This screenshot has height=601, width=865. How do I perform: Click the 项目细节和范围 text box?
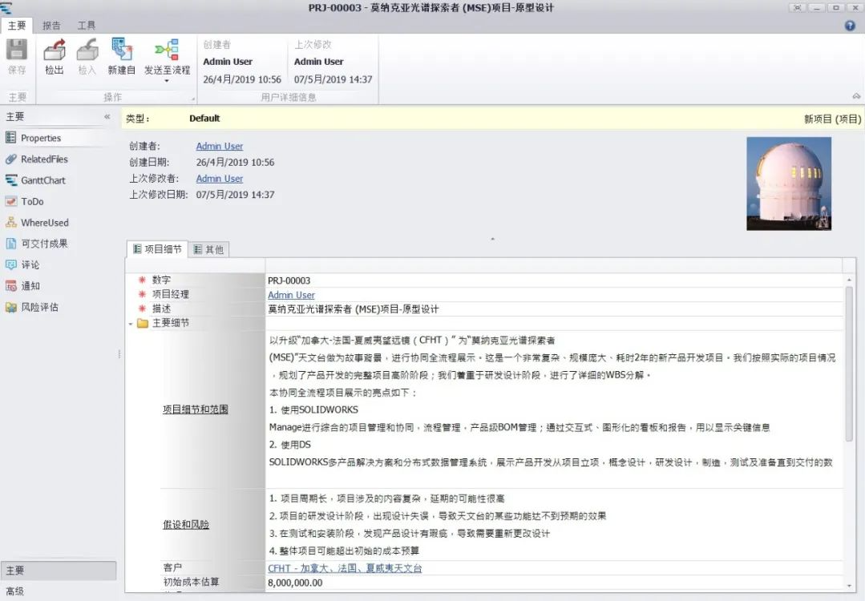[555, 409]
